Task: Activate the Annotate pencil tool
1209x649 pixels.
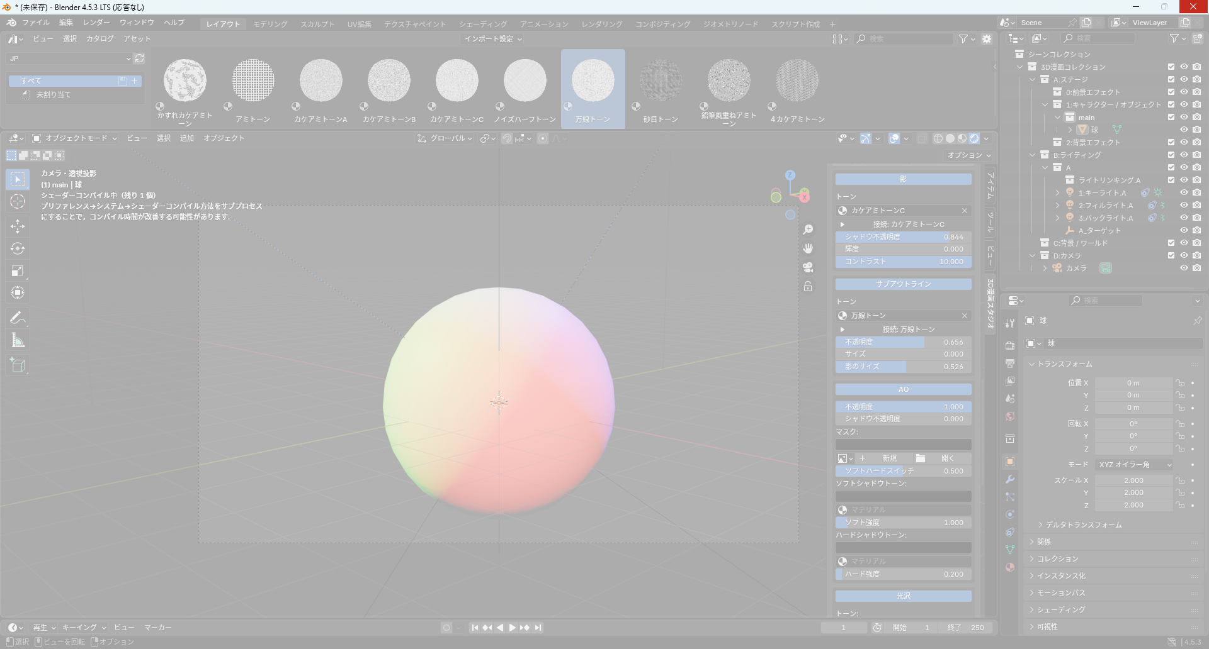Action: coord(18,318)
